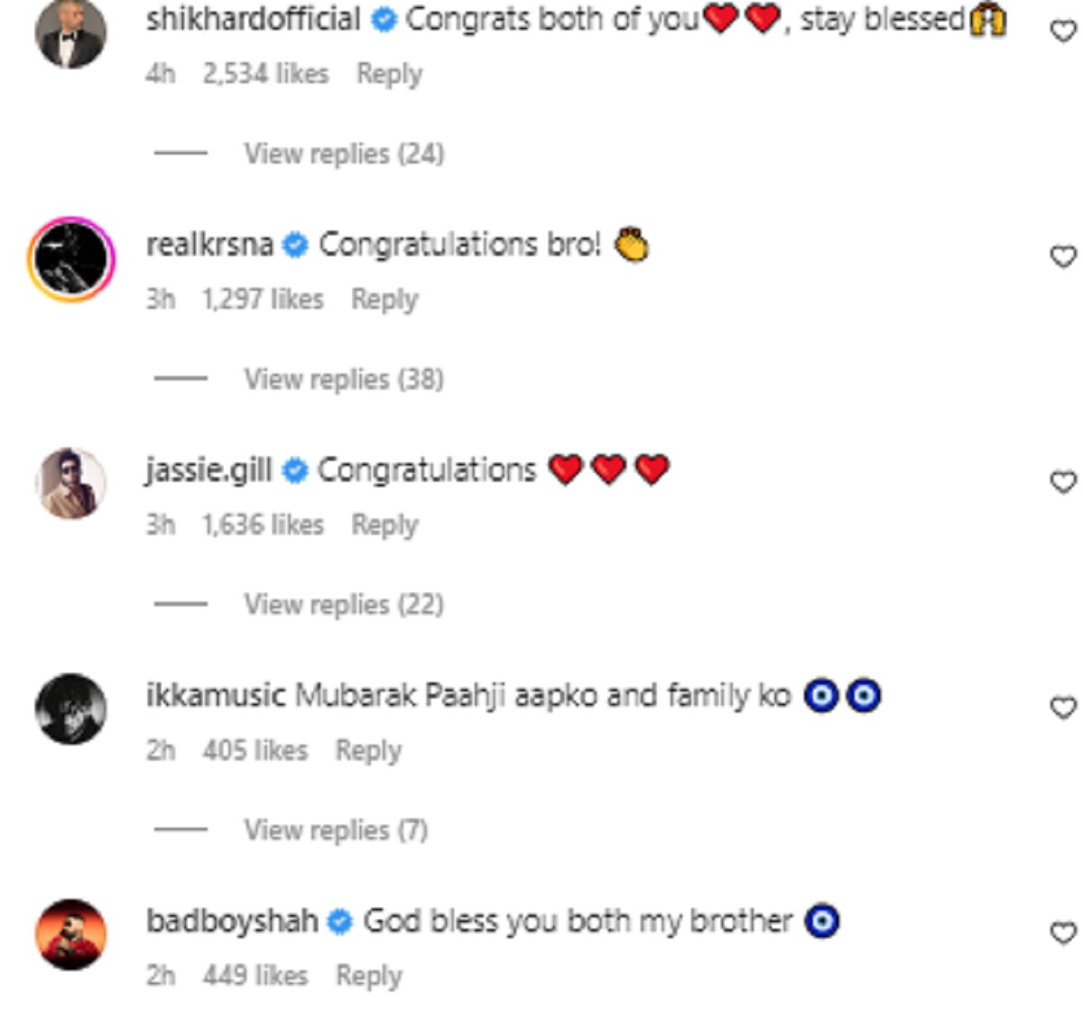Tap the heart next to badboyshah's comment
Image resolution: width=1083 pixels, height=1012 pixels.
coord(1064,933)
